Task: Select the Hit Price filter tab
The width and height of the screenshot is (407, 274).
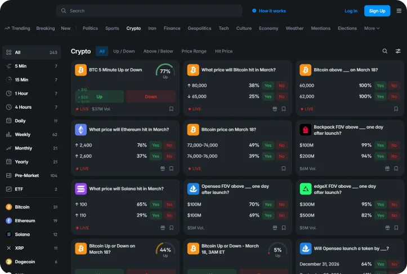Action: 223,51
